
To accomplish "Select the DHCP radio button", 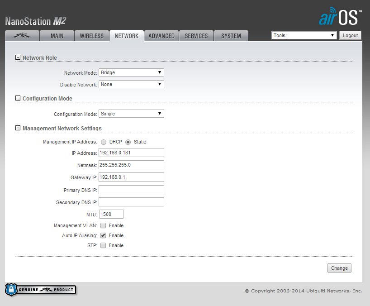I will click(104, 142).
